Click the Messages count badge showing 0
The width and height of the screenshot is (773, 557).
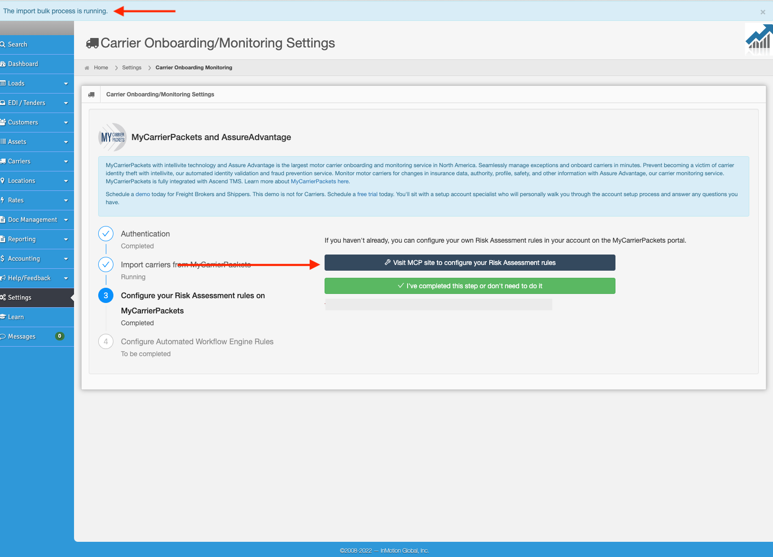(60, 336)
